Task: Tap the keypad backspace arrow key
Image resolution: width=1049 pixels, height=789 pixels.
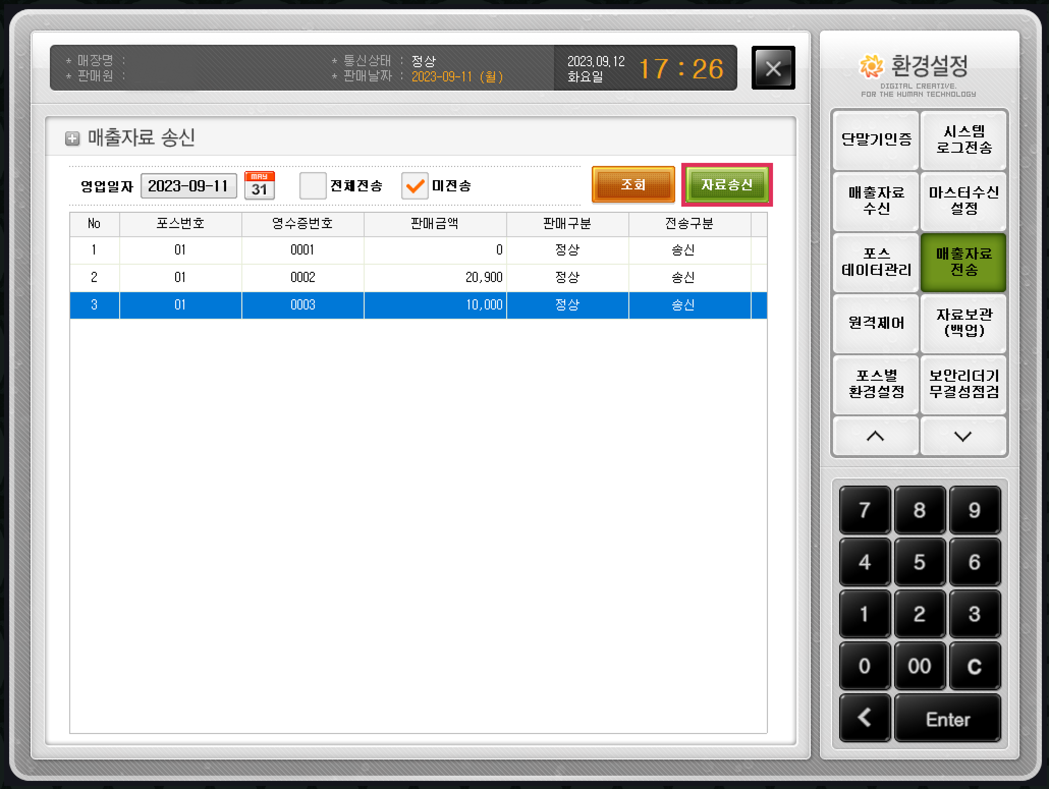Action: click(x=865, y=718)
